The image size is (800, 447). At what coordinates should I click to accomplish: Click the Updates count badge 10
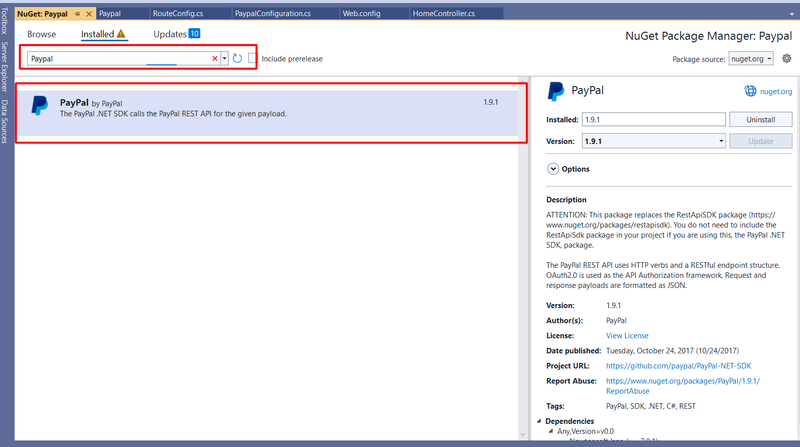click(x=194, y=33)
